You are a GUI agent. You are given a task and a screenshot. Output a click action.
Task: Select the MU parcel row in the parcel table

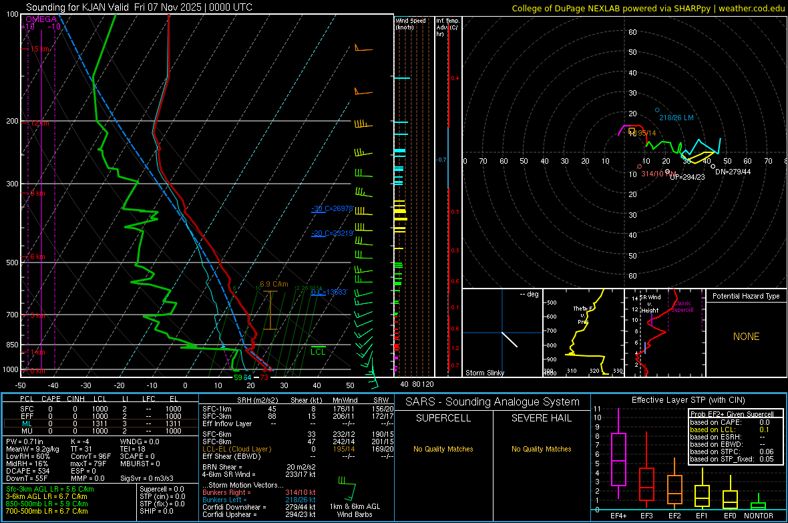pyautogui.click(x=101, y=431)
